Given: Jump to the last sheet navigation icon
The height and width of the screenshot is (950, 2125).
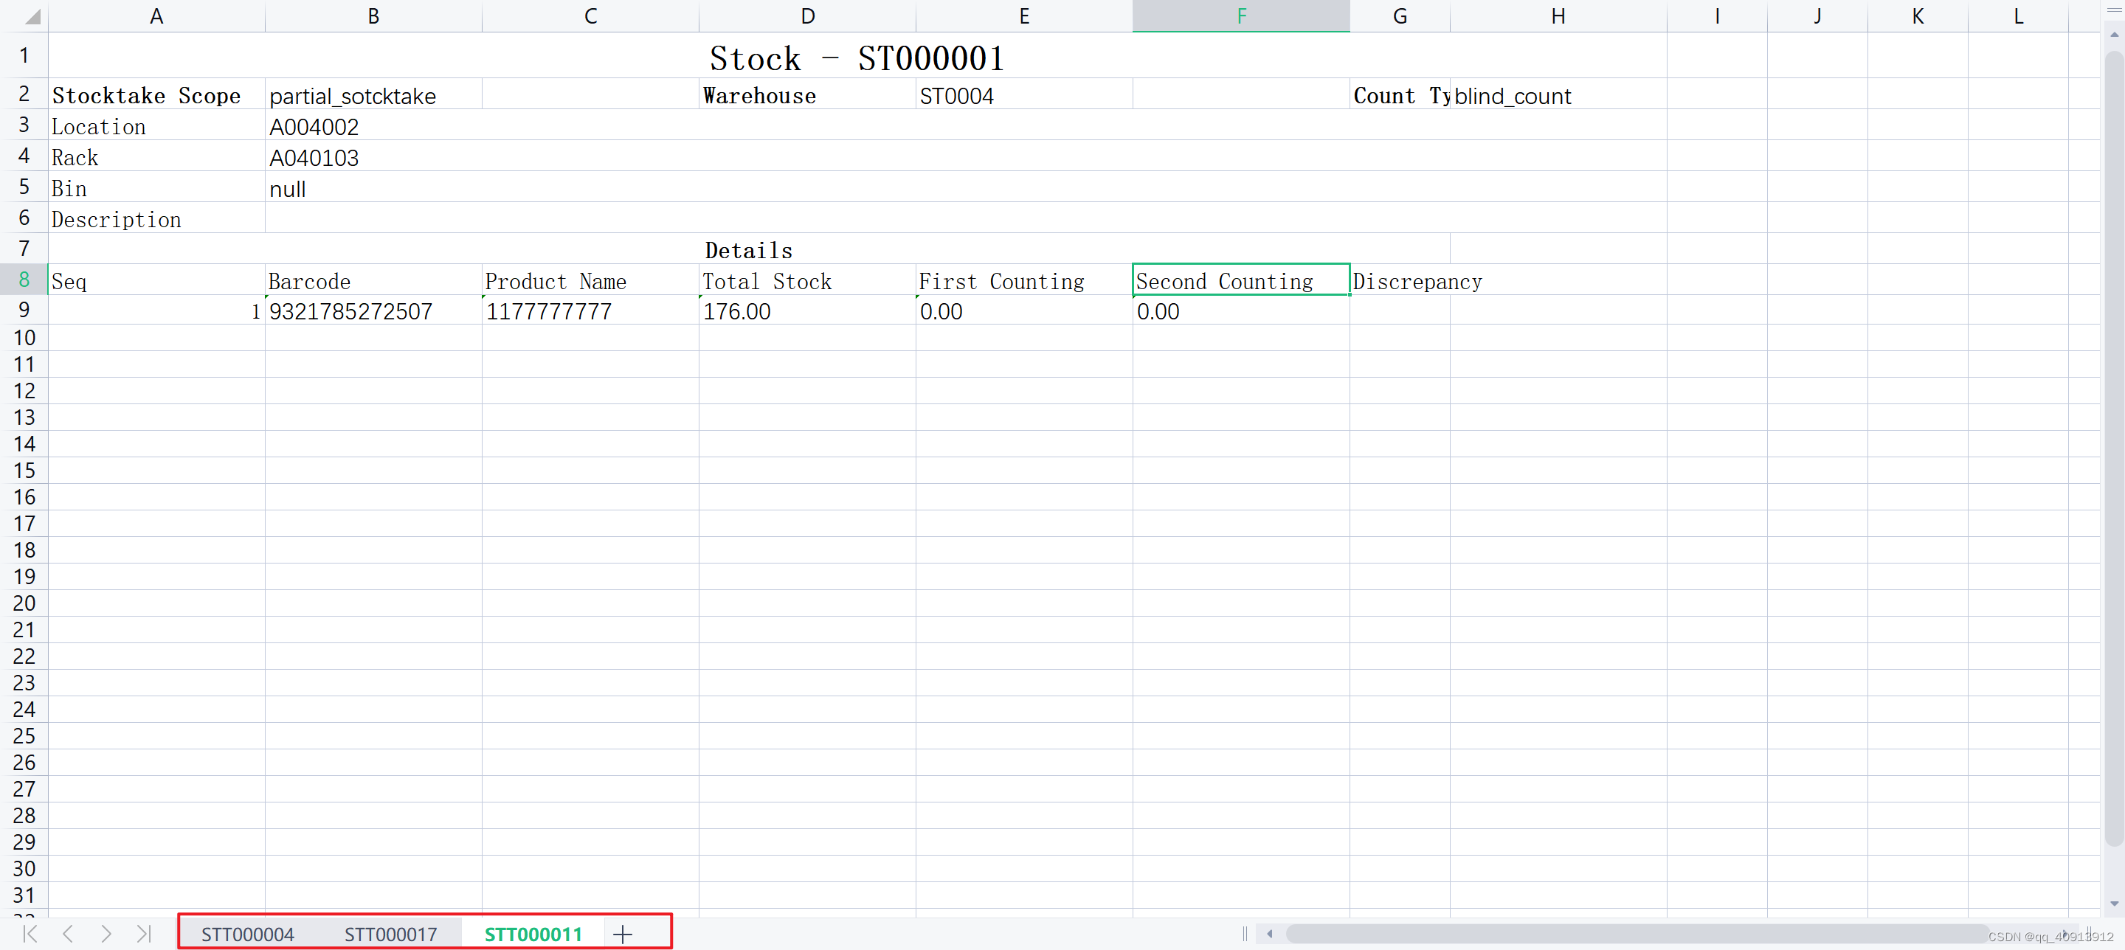Looking at the screenshot, I should (144, 935).
